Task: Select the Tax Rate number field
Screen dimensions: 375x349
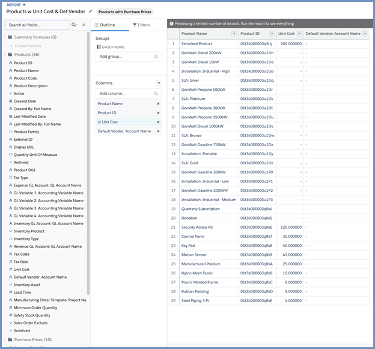Action: 21,262
